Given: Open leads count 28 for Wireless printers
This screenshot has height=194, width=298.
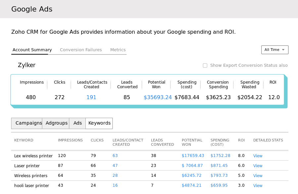Looking at the screenshot, I should pos(115,175).
